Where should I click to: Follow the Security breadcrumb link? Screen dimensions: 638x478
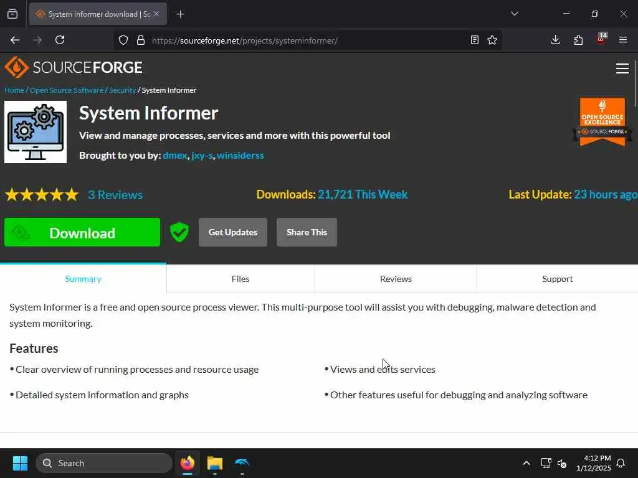tap(123, 90)
